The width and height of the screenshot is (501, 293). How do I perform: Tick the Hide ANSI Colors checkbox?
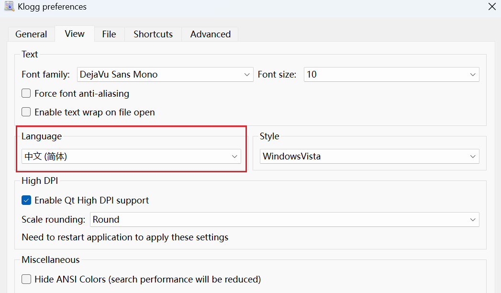point(26,279)
